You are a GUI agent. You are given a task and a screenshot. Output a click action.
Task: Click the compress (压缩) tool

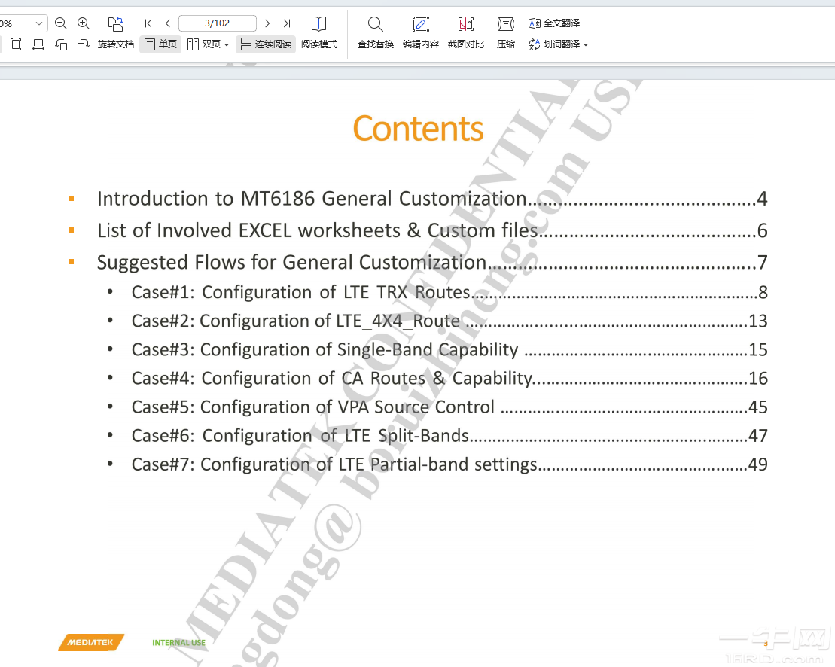click(x=506, y=32)
